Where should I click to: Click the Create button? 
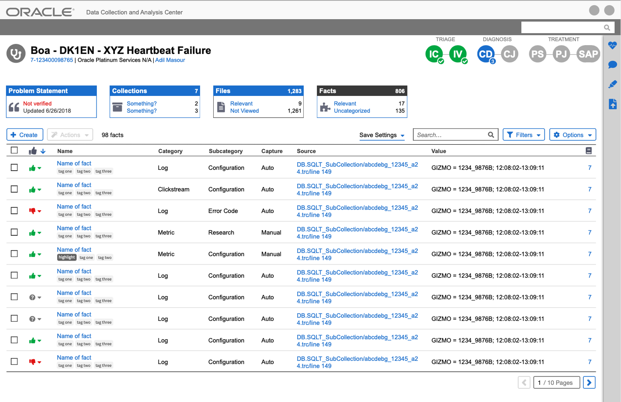(x=25, y=135)
